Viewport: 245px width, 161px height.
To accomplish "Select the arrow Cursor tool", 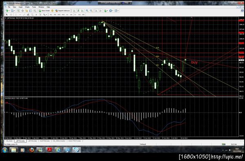I will (7, 15).
